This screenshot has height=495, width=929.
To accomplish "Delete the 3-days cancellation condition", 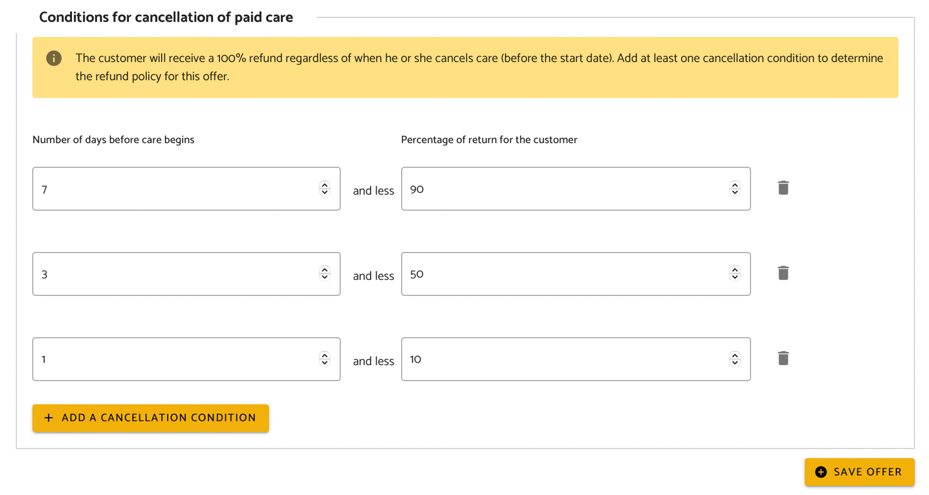I will pos(783,273).
